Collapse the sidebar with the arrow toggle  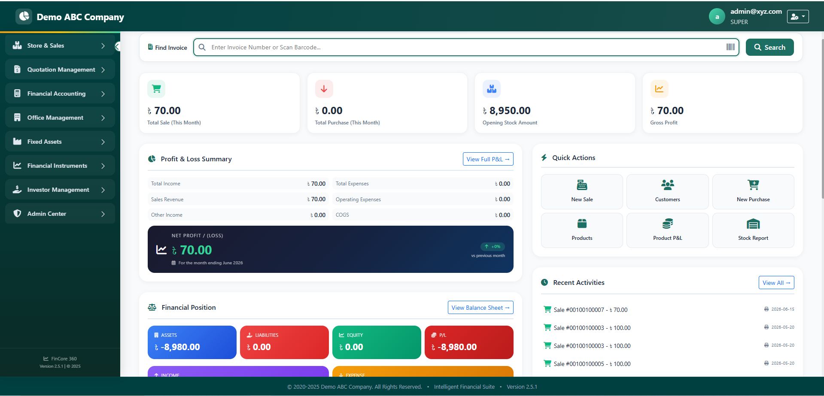click(x=117, y=46)
